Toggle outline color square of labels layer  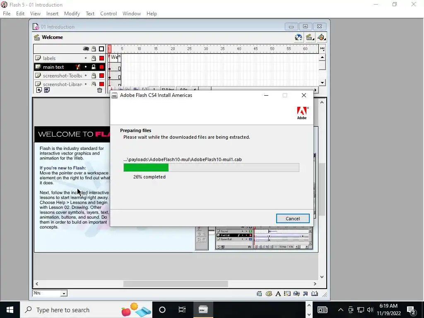click(102, 58)
